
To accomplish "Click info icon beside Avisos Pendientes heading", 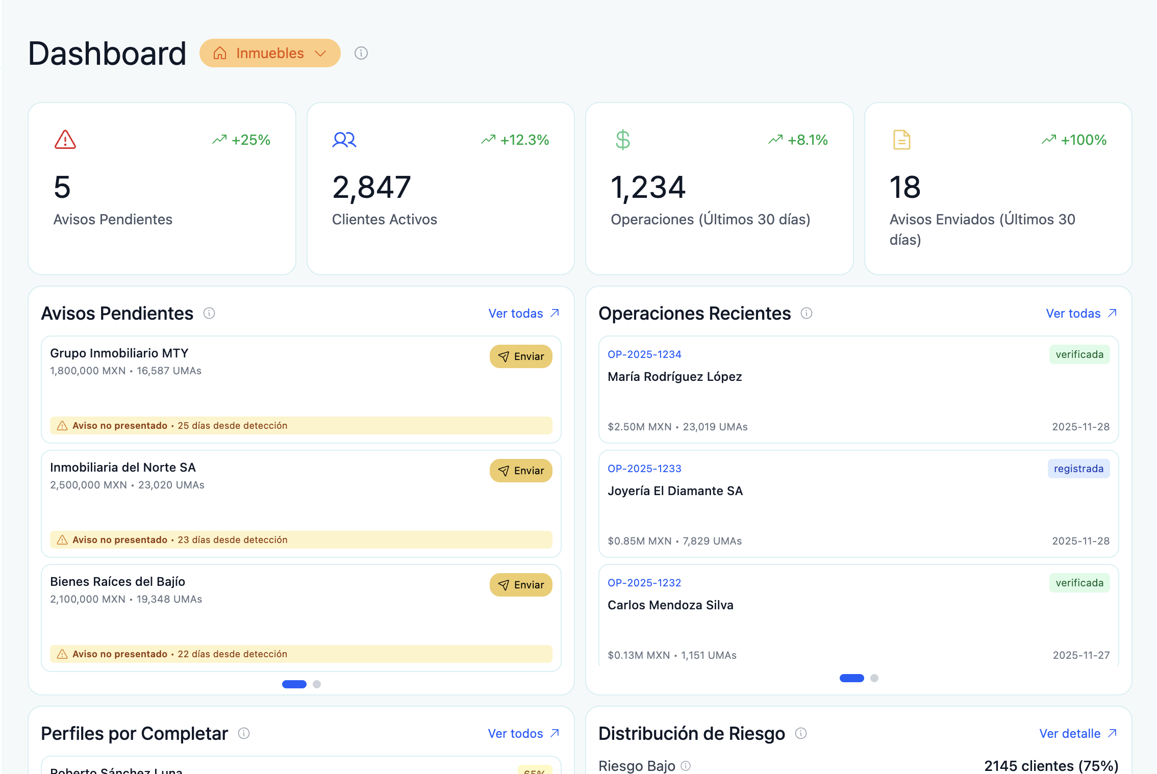I will click(209, 313).
